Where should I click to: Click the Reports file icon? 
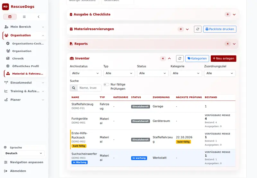coord(71,44)
